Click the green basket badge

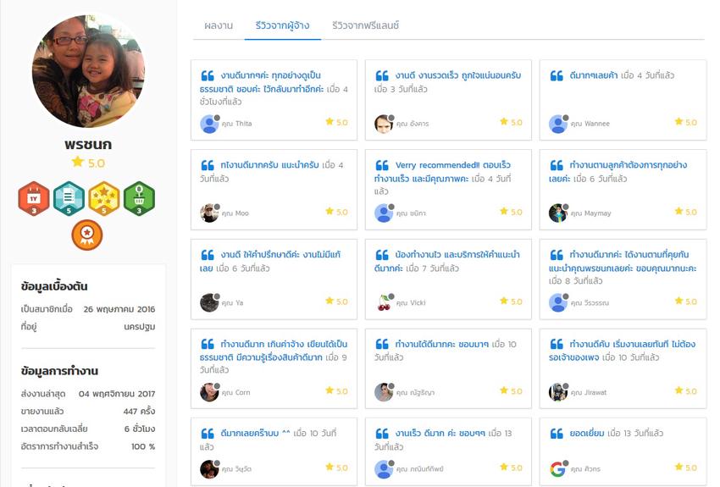pyautogui.click(x=139, y=198)
